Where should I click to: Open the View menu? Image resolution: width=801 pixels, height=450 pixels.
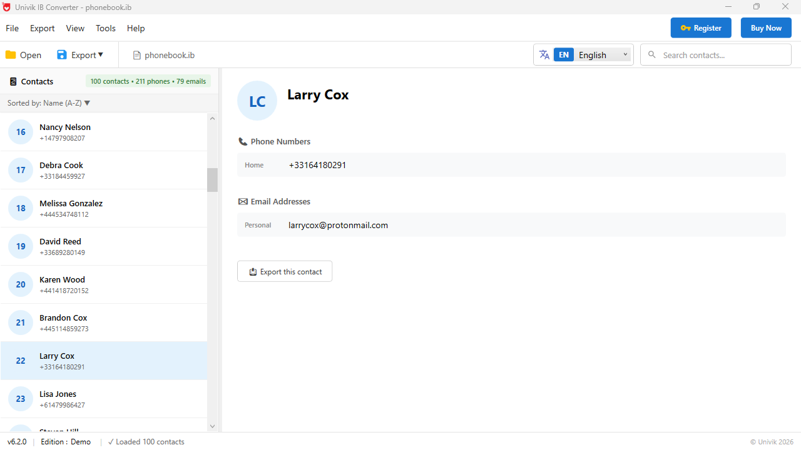(75, 28)
